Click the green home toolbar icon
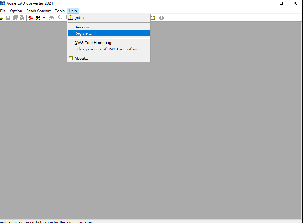Screen dimensions: 303x223 coord(153,18)
